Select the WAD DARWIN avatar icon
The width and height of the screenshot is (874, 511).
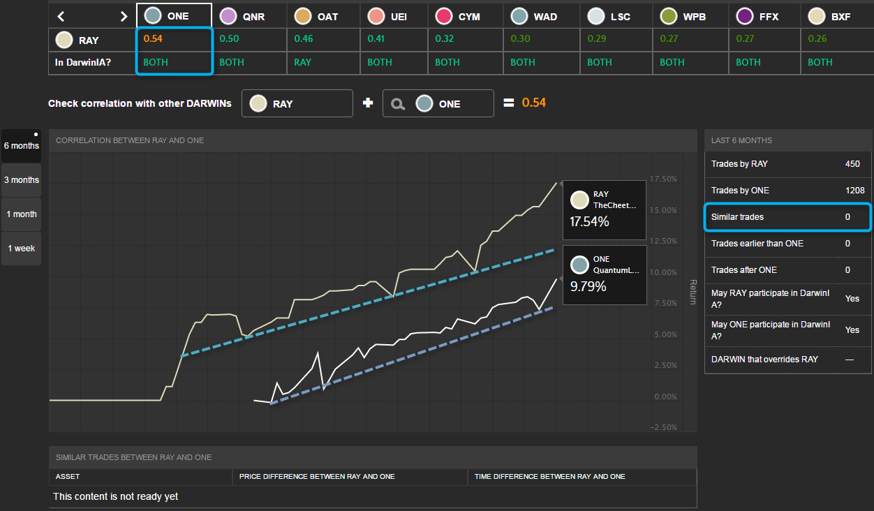[519, 16]
